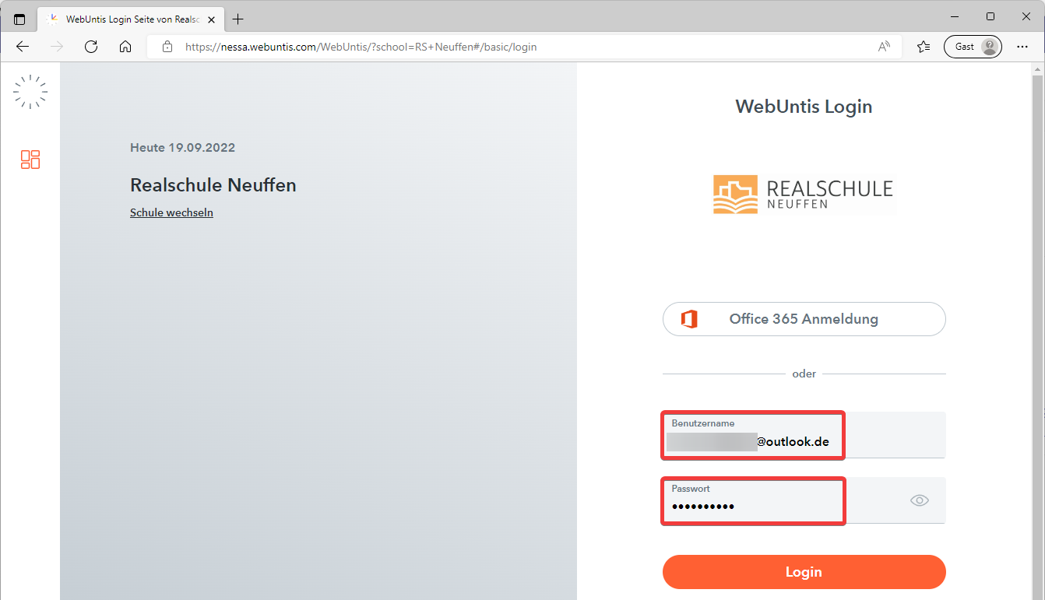Click the WebUntis dashboard grid icon
This screenshot has width=1045, height=600.
tap(30, 160)
